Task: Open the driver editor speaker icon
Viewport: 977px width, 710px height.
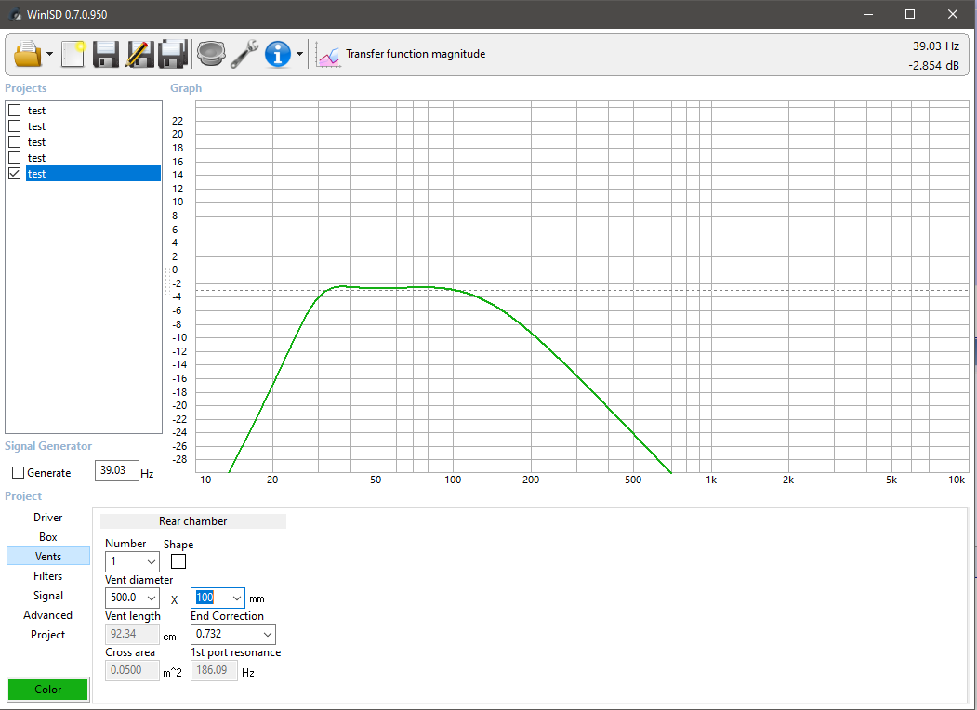Action: tap(211, 54)
